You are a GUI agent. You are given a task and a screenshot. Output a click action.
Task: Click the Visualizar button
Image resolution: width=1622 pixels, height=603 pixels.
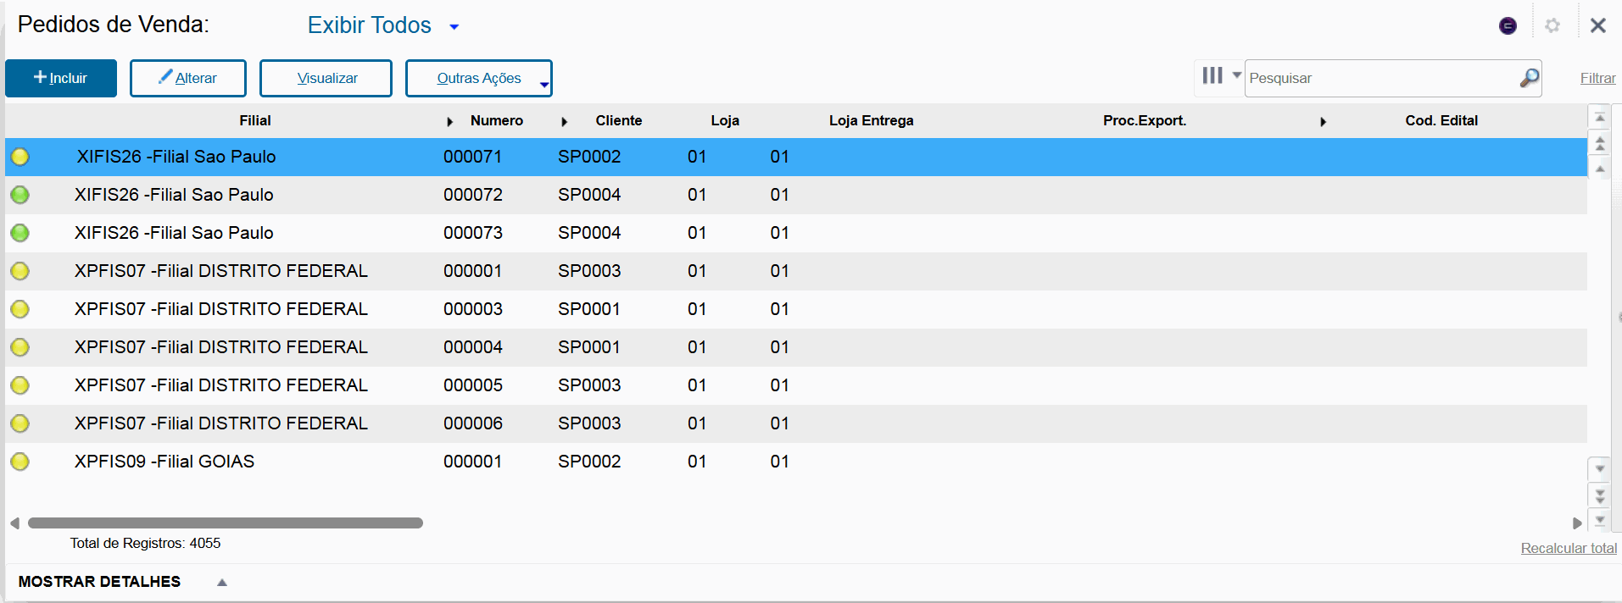[326, 78]
